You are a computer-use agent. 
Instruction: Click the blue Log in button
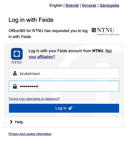point(64,108)
